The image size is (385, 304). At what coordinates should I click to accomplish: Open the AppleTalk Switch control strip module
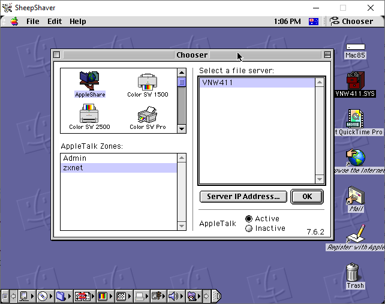[x=26, y=296]
